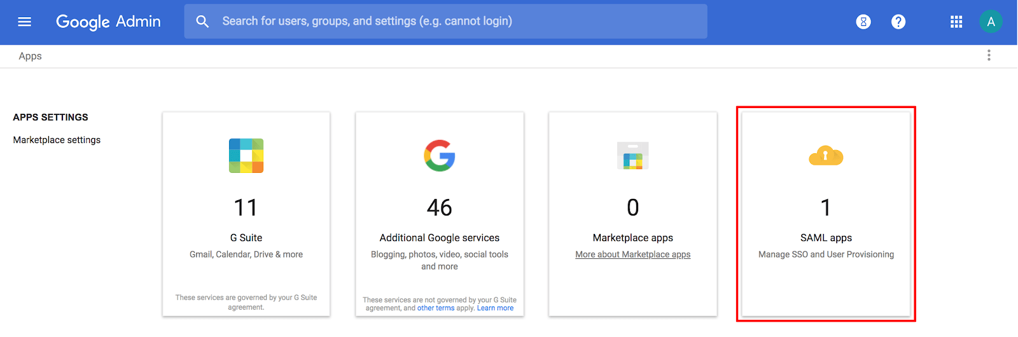Viewport: 1018px width, 337px height.
Task: Click the SAML apps count '1'
Action: (826, 208)
